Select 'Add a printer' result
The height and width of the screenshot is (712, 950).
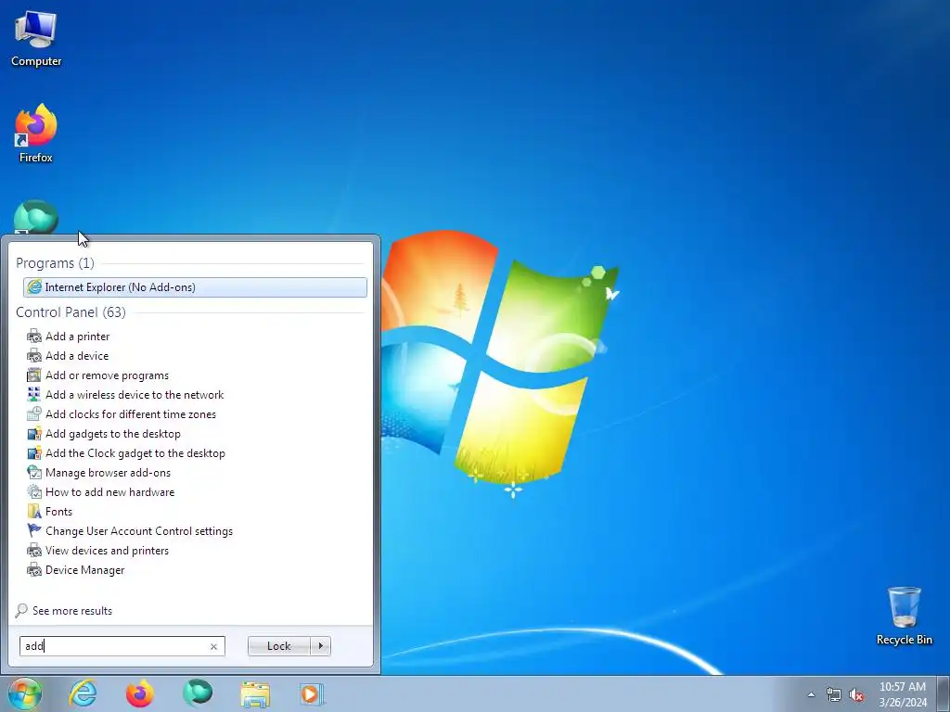[78, 336]
